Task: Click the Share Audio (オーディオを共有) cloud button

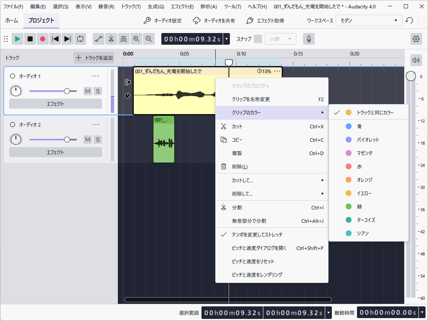Action: click(214, 20)
